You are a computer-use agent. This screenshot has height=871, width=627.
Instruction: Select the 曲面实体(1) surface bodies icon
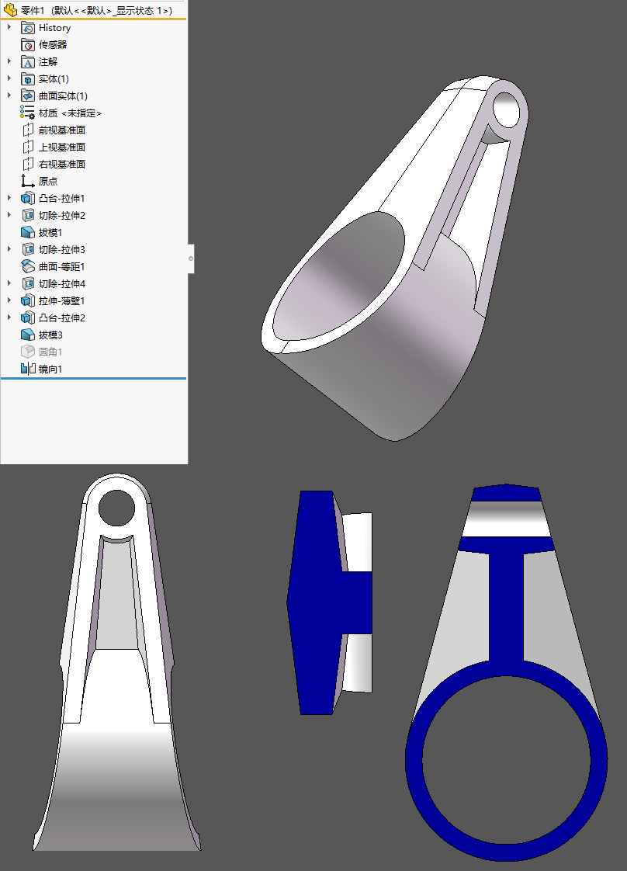pyautogui.click(x=28, y=96)
